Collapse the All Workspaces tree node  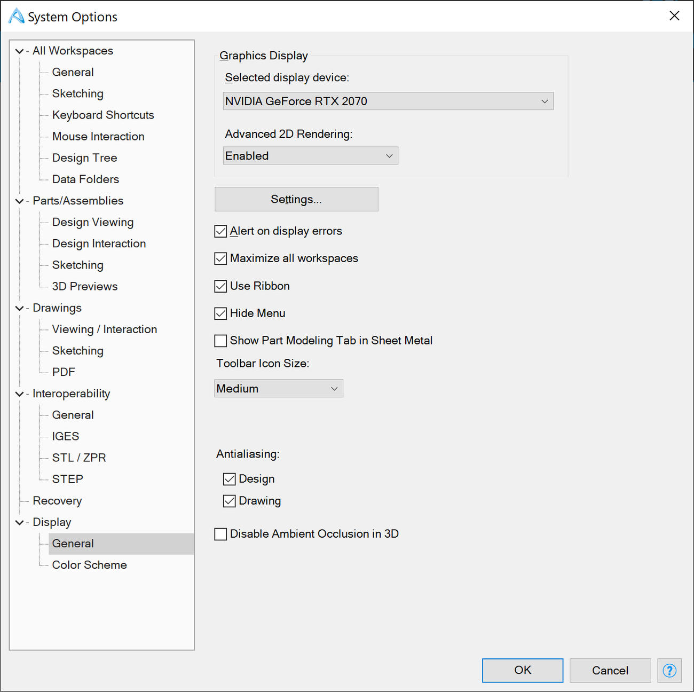click(x=20, y=51)
